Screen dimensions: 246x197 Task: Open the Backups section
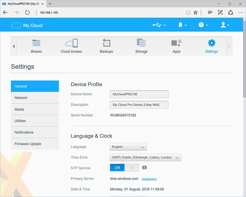pos(107,46)
